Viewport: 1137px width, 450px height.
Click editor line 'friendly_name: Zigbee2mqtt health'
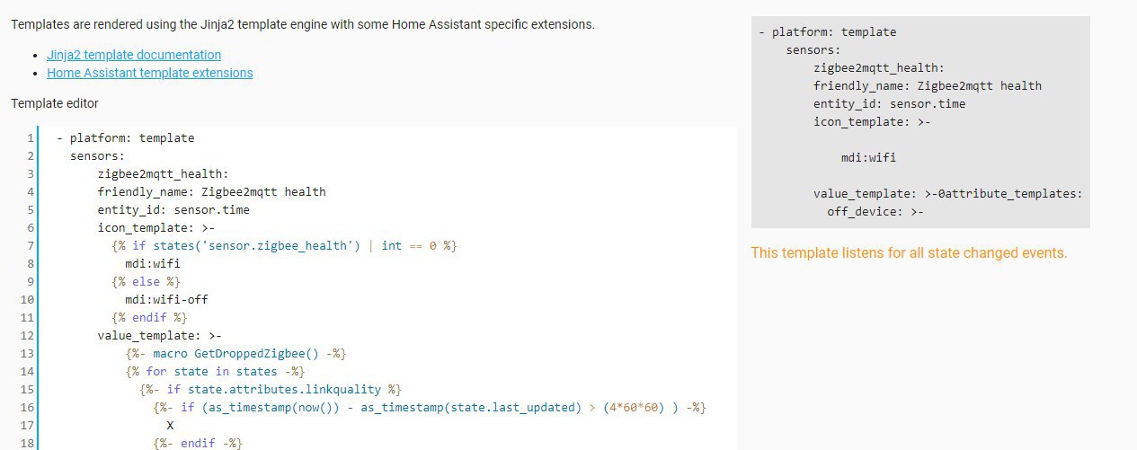[x=212, y=192]
